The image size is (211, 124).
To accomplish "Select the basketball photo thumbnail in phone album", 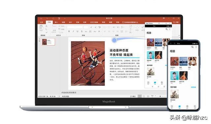I will 174,61.
